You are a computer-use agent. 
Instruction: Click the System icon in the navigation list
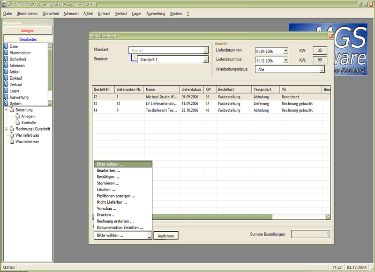click(6, 103)
